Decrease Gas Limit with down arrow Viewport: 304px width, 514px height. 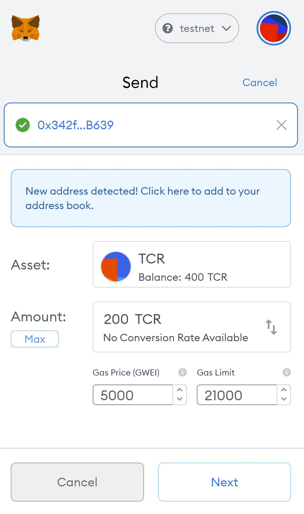coord(284,399)
